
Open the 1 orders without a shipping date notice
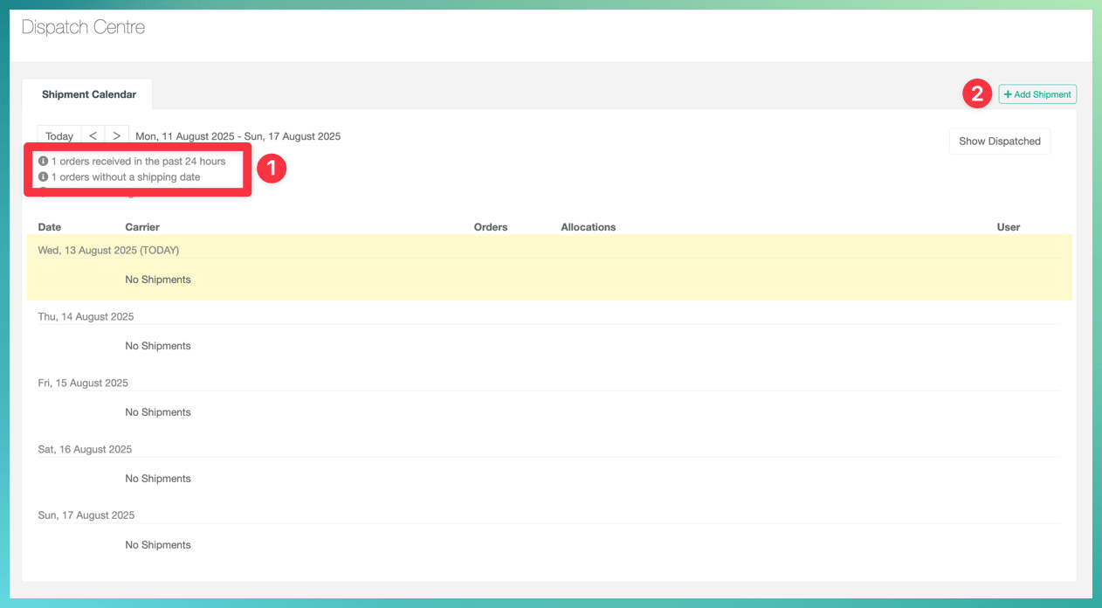coord(125,177)
